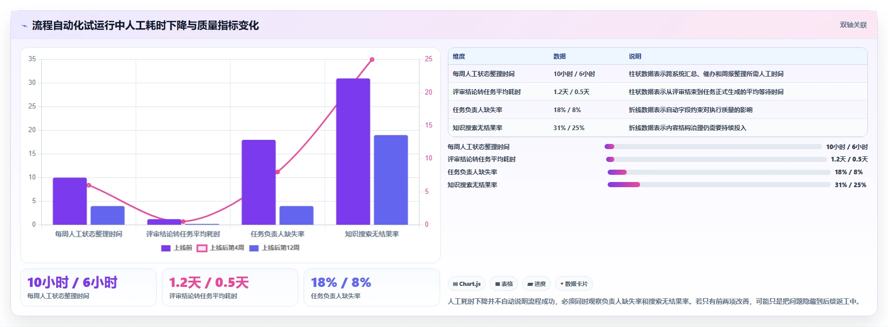Click left y-axis value 35
The image size is (888, 327).
click(32, 59)
